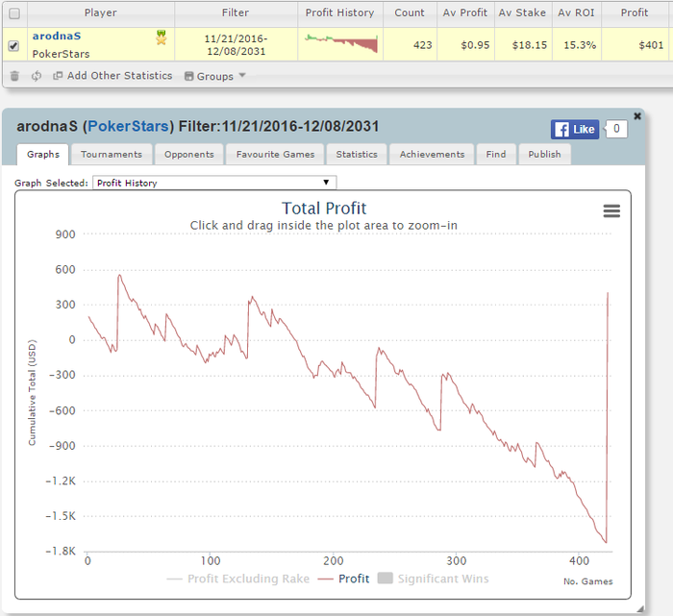
Task: Sort by the Av Profit column header
Action: (465, 12)
